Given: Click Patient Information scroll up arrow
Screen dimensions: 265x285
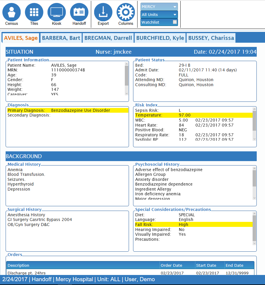Looking at the screenshot, I should (x=127, y=64).
